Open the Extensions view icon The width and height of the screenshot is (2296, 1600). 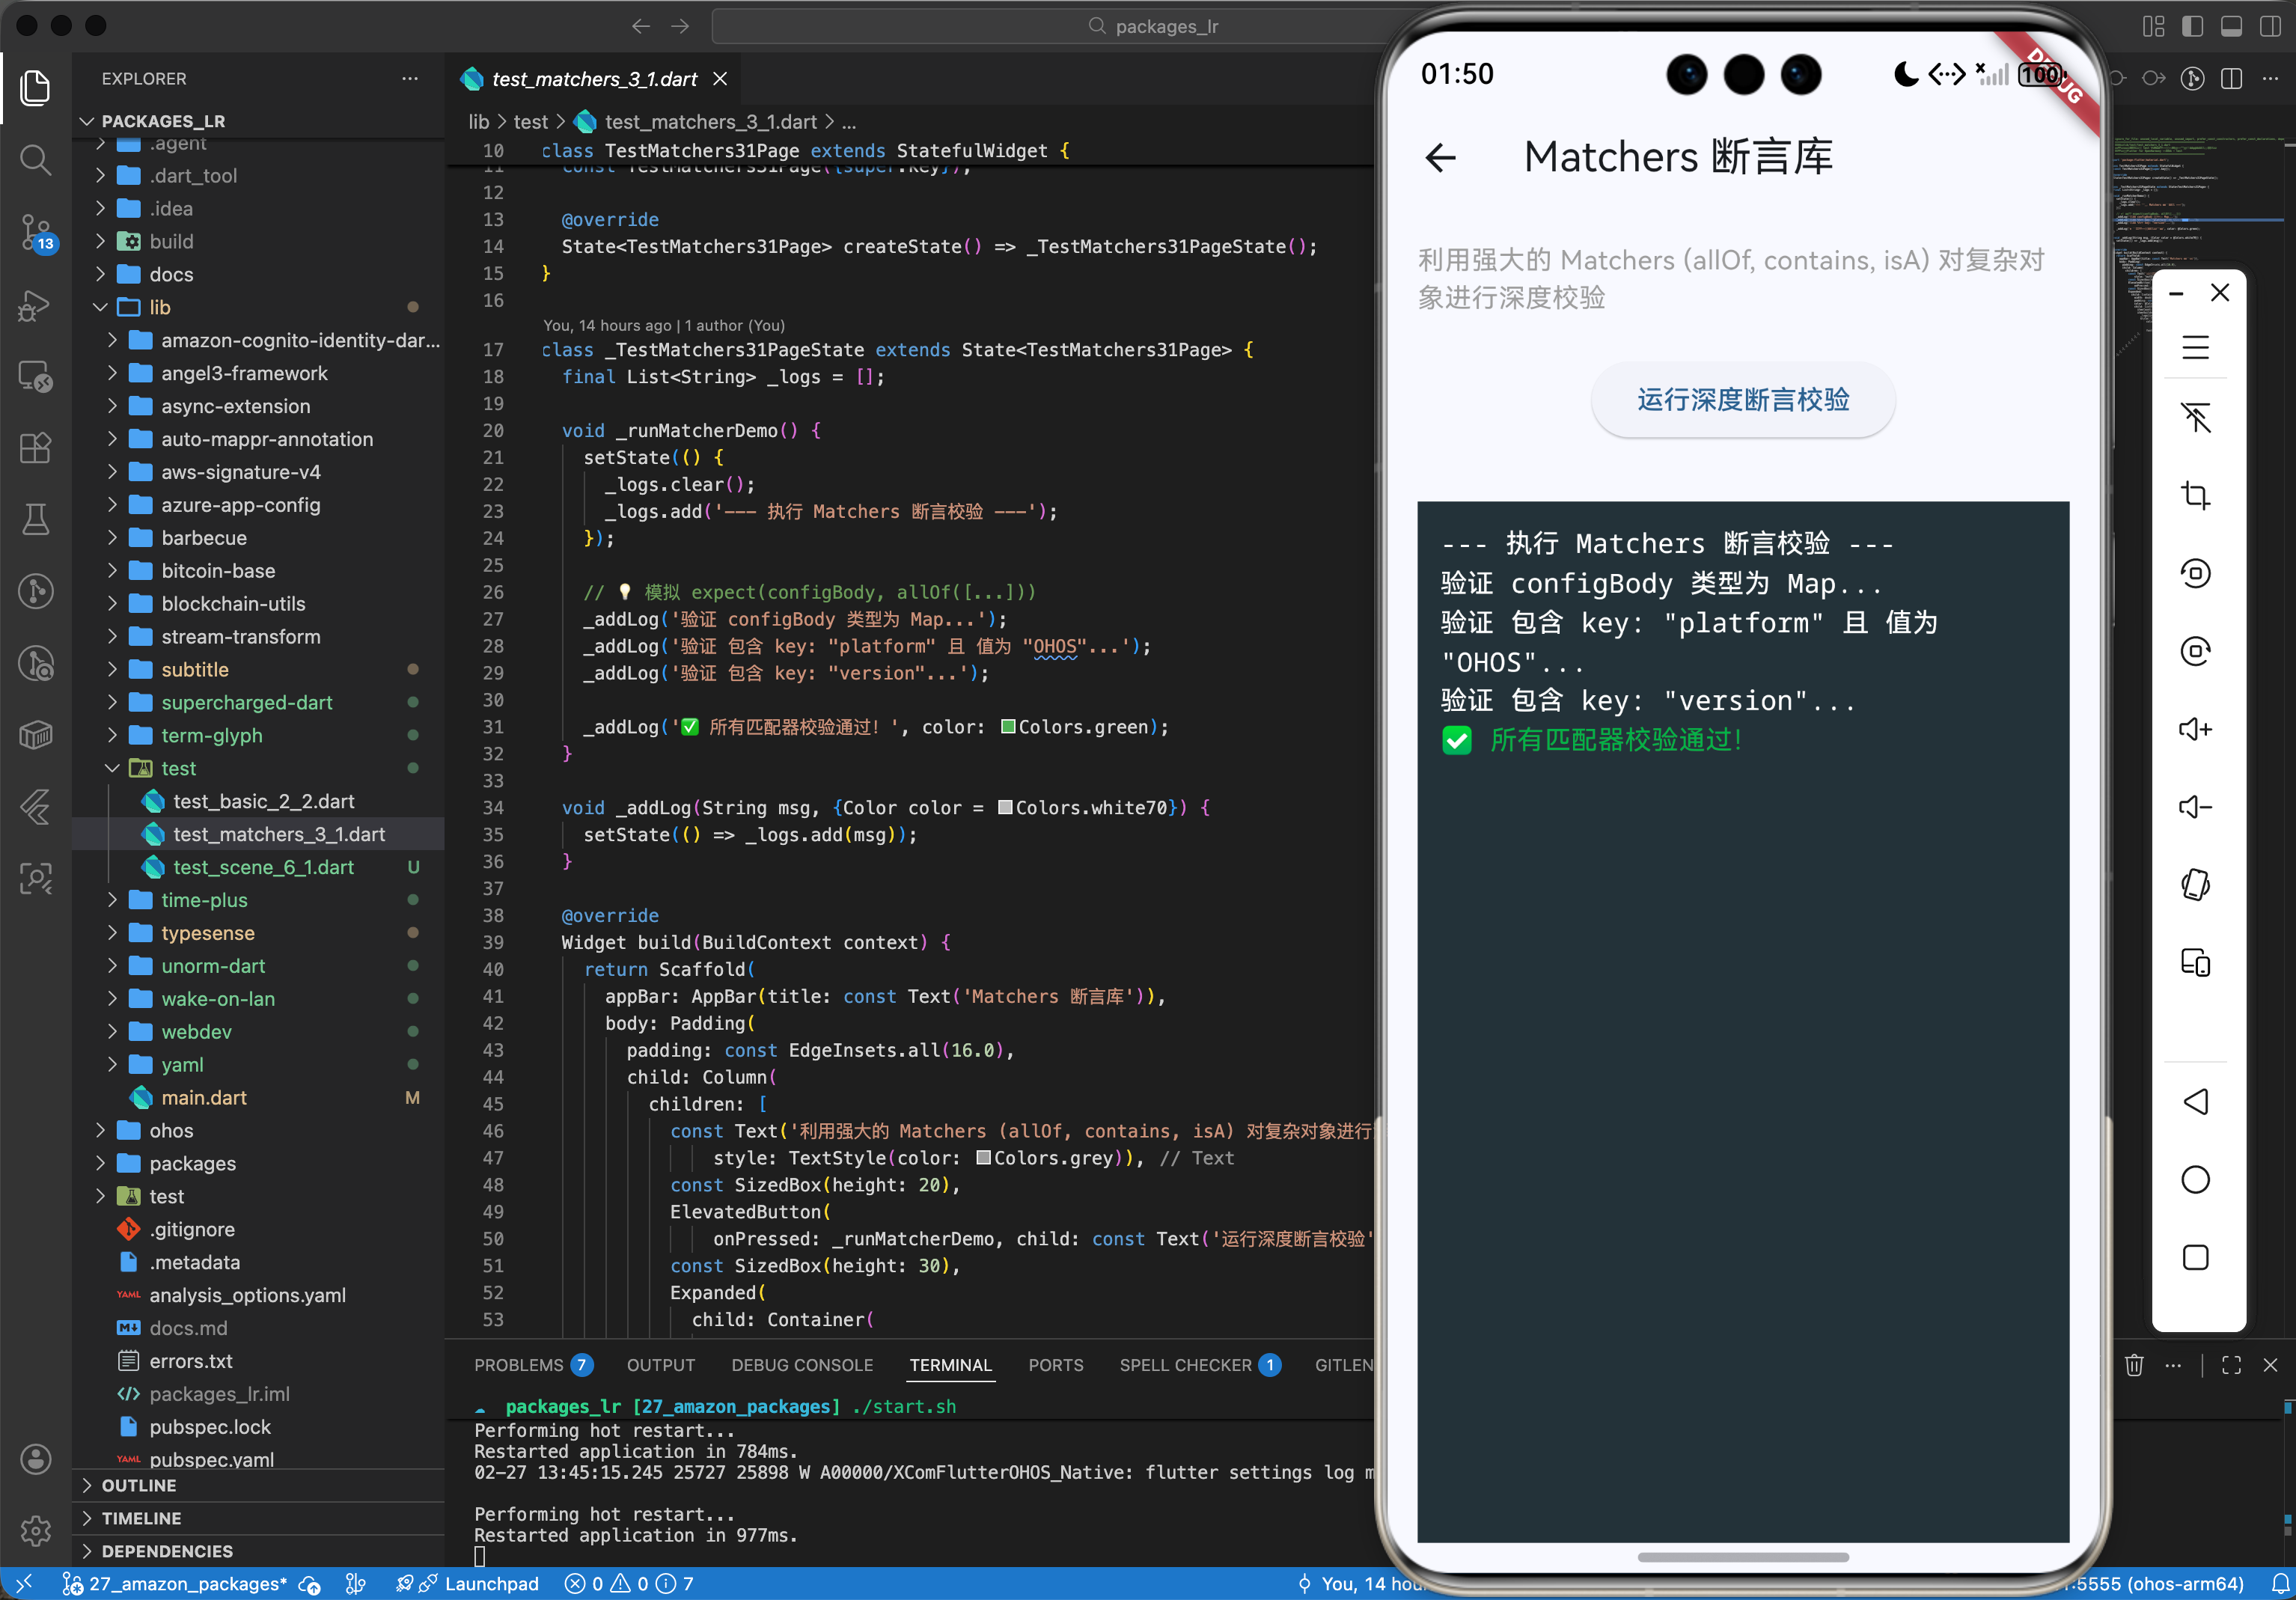click(x=35, y=448)
